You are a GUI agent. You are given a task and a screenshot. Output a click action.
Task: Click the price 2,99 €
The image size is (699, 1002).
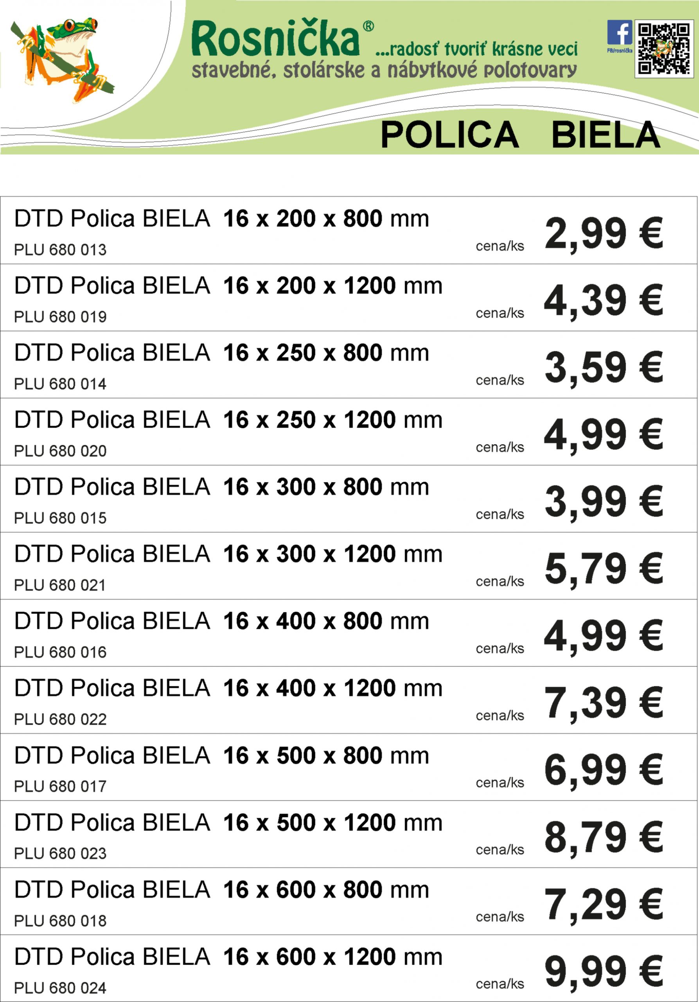click(x=604, y=234)
